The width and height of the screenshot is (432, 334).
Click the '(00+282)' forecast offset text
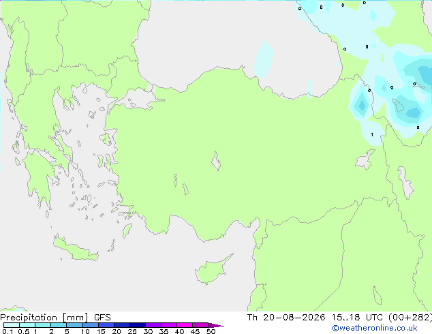pyautogui.click(x=410, y=318)
